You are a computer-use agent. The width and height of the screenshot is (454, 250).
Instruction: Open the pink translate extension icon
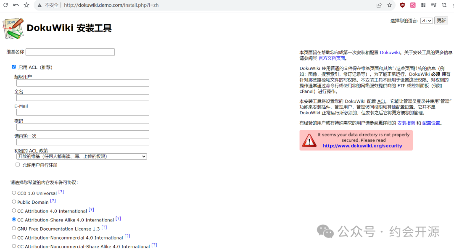click(413, 5)
